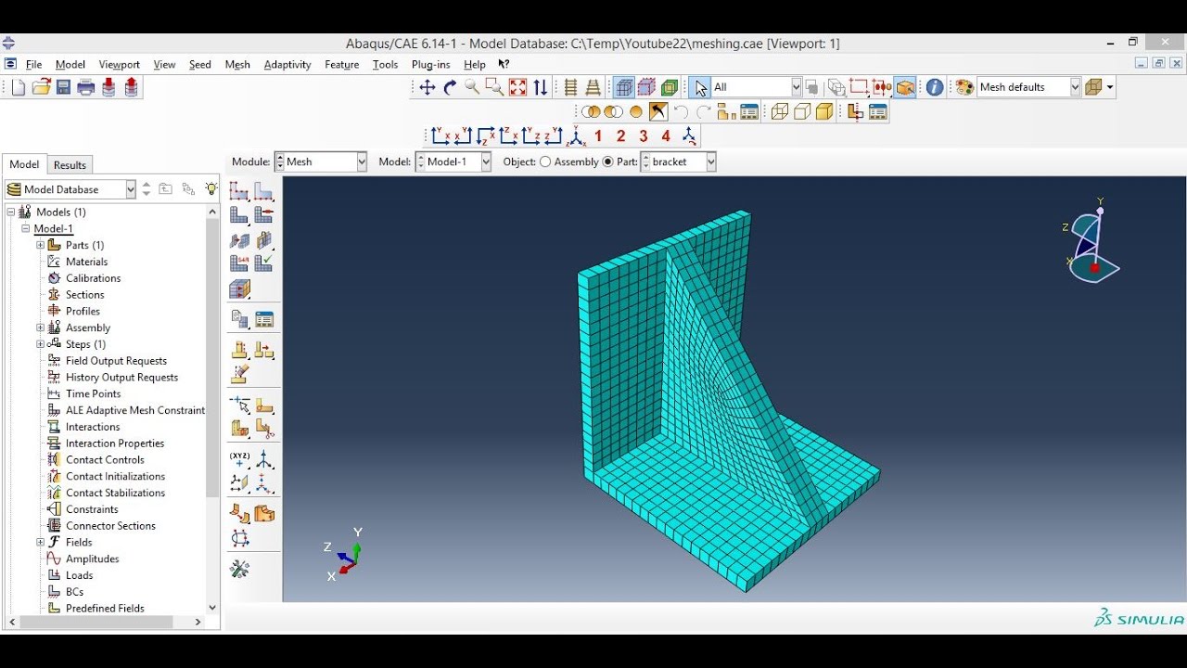Screen dimensions: 1187x668
Task: Open the Mesh menu
Action: (x=237, y=64)
